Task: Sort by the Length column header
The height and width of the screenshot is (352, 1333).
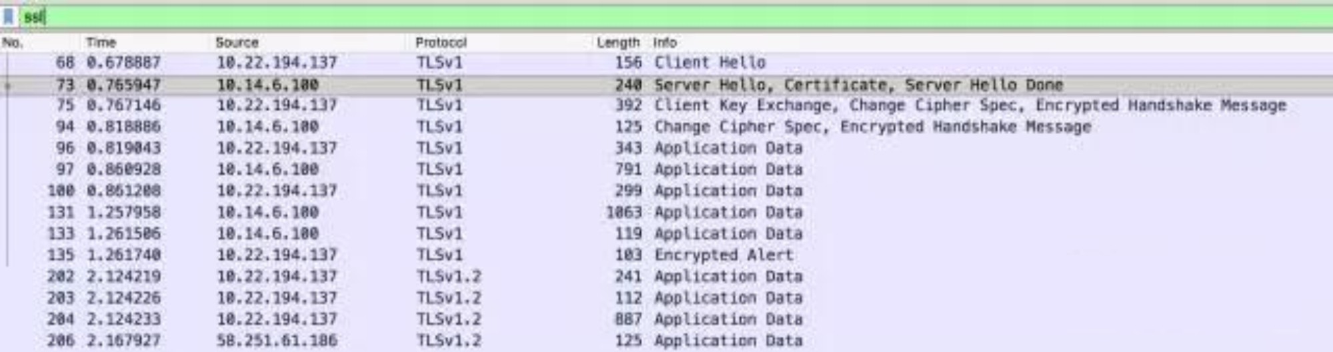Action: coord(618,43)
